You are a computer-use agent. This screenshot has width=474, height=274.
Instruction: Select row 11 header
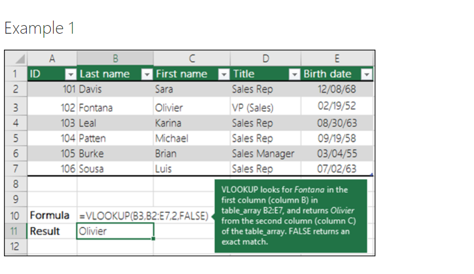tap(16, 231)
